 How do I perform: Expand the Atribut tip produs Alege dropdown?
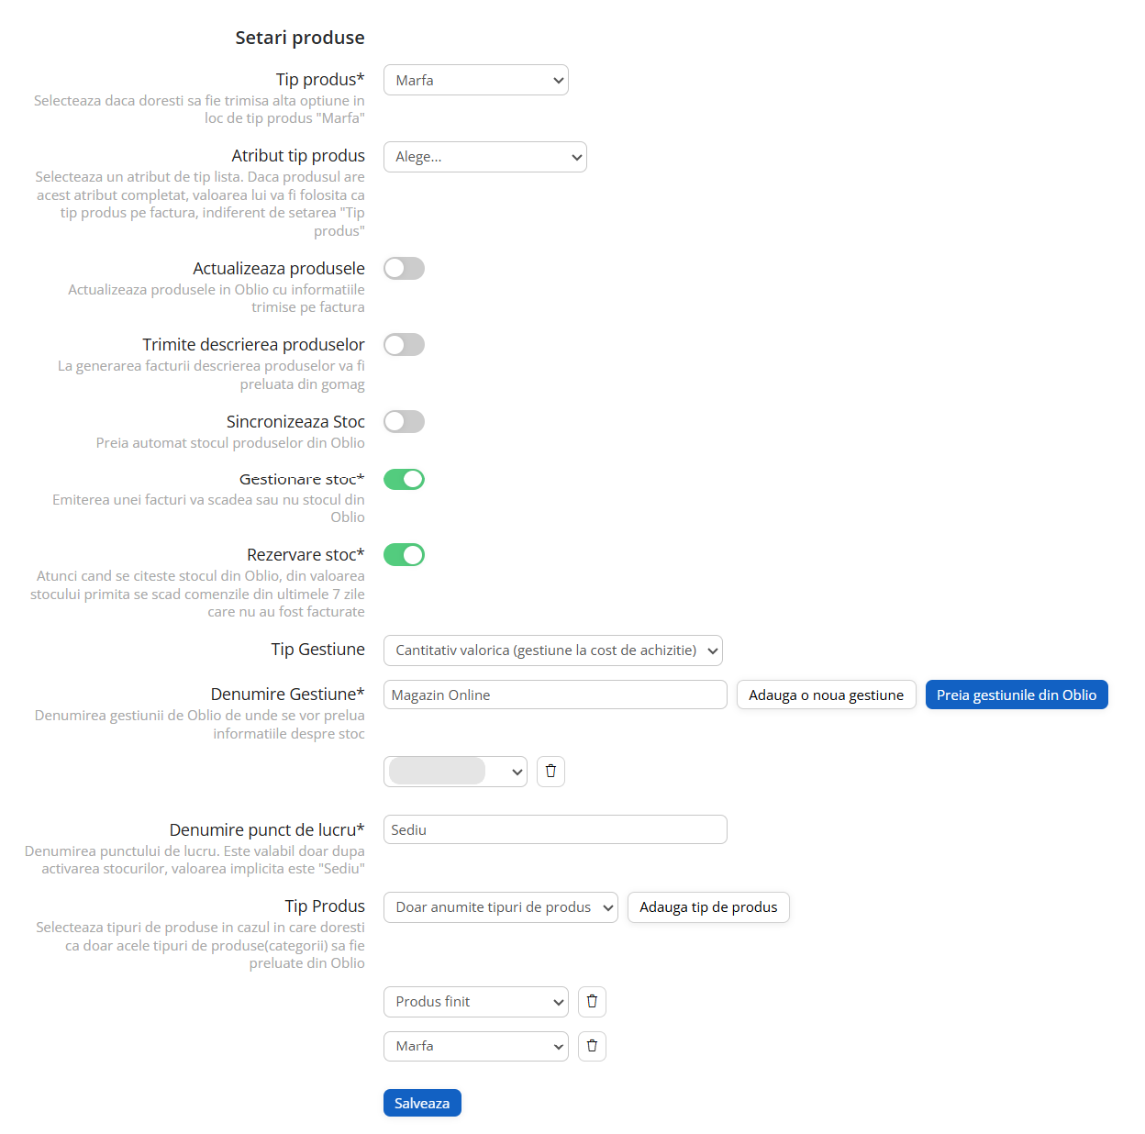pos(485,157)
